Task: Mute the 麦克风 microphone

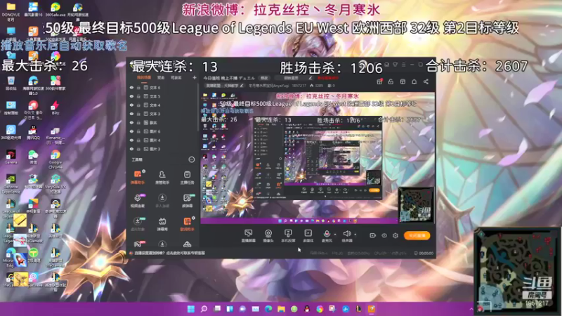Action: [x=327, y=236]
